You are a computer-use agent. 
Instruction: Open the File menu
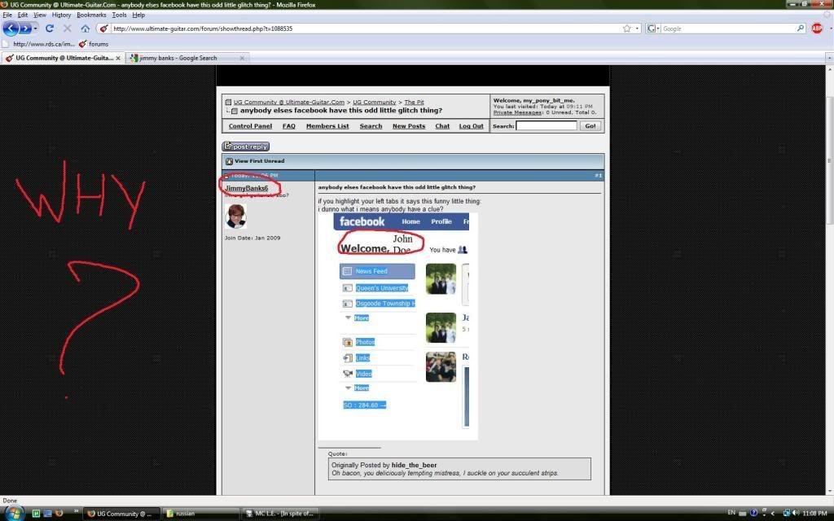(x=7, y=15)
